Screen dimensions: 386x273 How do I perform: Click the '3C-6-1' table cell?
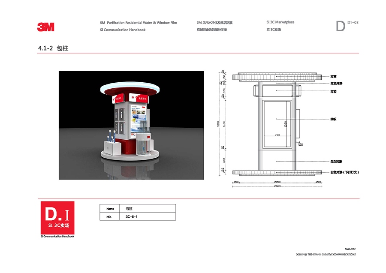coord(148,217)
